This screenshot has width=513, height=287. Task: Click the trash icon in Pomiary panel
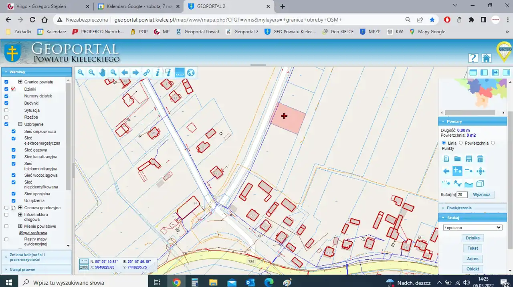click(x=480, y=159)
